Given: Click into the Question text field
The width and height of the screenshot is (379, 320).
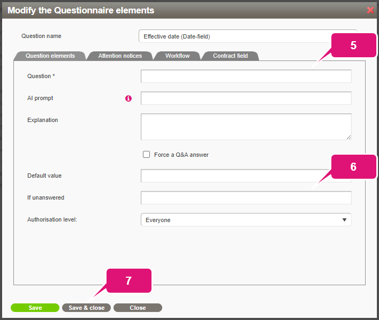Looking at the screenshot, I should pos(246,76).
